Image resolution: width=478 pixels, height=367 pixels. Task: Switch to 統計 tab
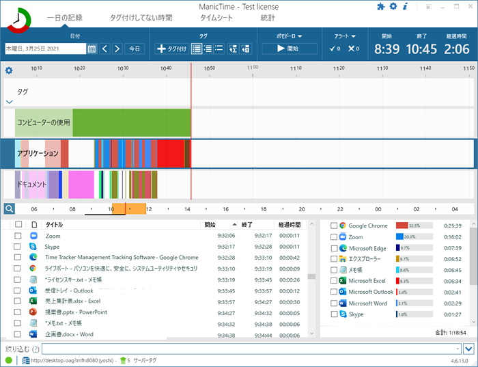(268, 18)
